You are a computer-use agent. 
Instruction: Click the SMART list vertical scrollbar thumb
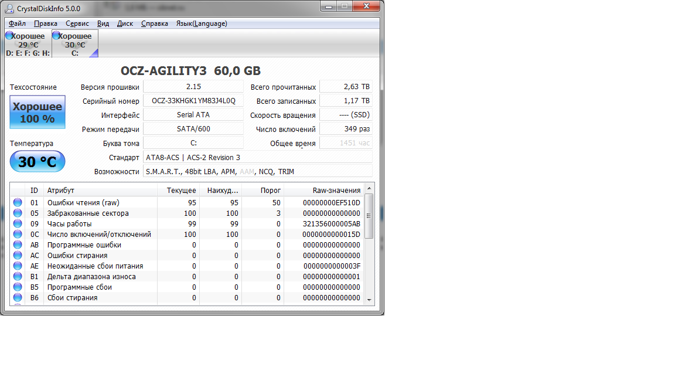tap(369, 216)
